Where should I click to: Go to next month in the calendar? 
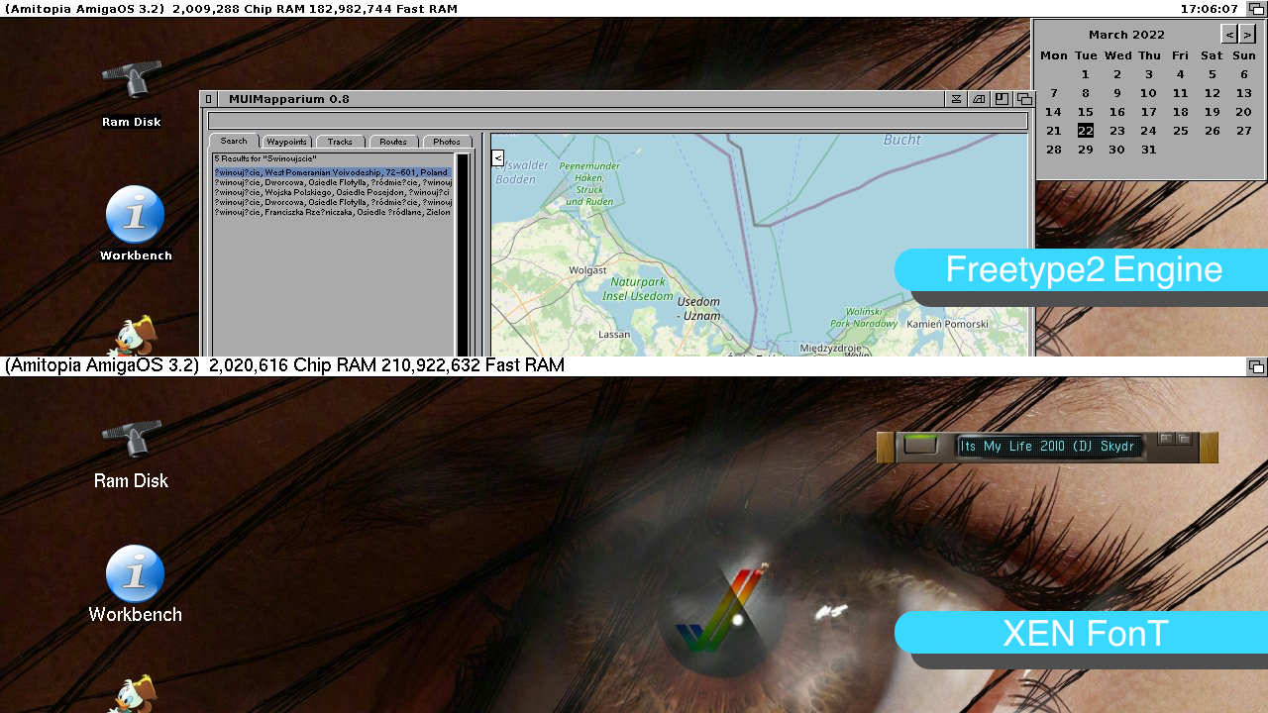pyautogui.click(x=1247, y=35)
